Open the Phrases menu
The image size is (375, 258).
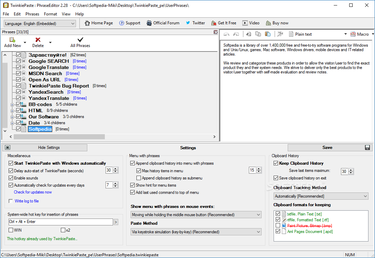tap(32, 14)
